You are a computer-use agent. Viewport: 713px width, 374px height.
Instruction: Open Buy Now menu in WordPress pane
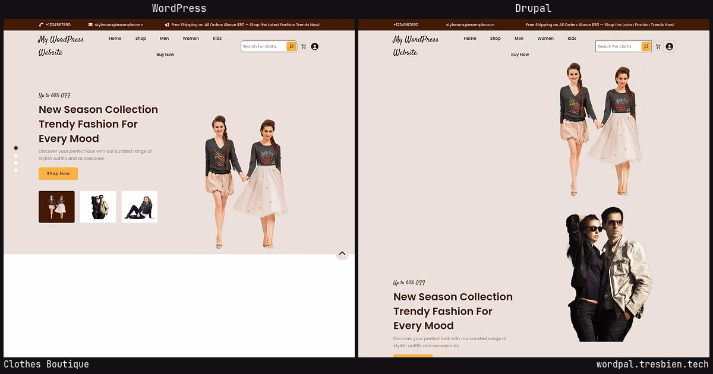[x=165, y=55]
